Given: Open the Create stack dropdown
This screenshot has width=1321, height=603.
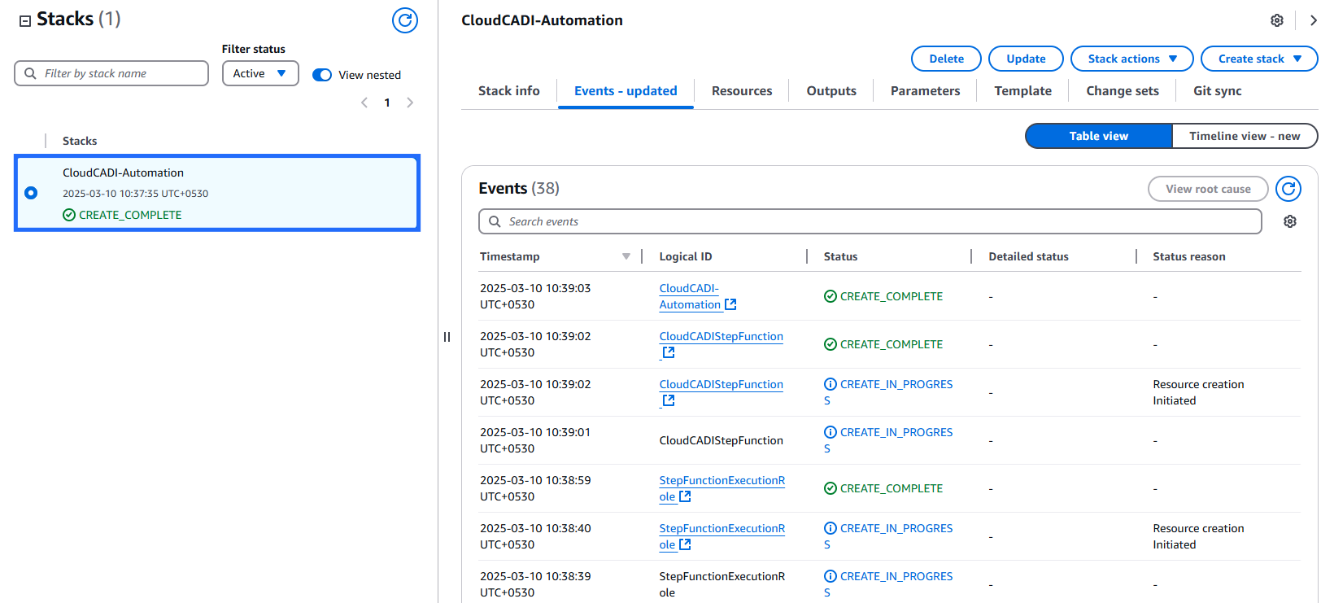Looking at the screenshot, I should click(1259, 59).
